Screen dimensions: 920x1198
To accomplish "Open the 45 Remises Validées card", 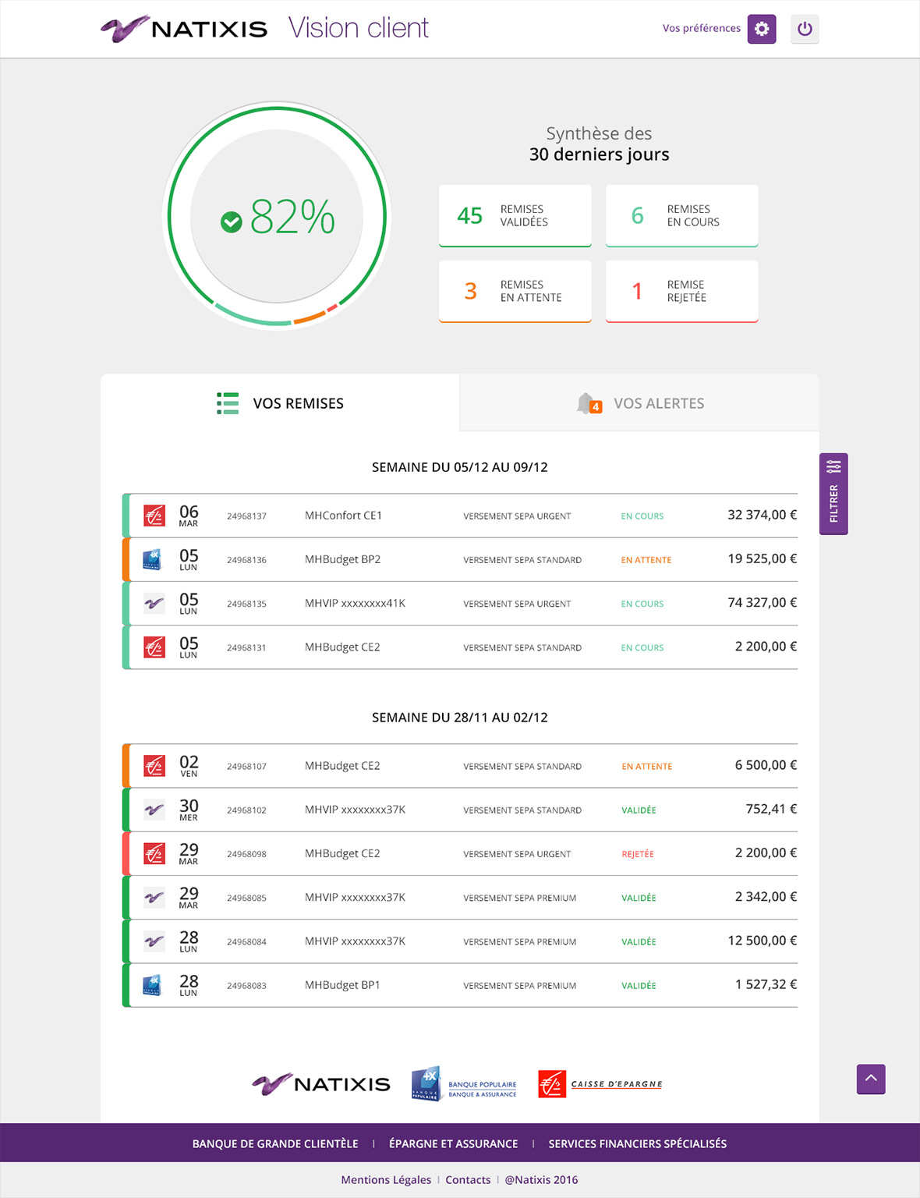I will (515, 216).
